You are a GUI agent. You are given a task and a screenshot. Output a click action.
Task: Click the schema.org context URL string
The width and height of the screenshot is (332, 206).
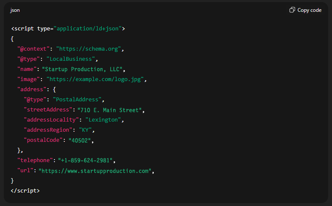click(90, 49)
